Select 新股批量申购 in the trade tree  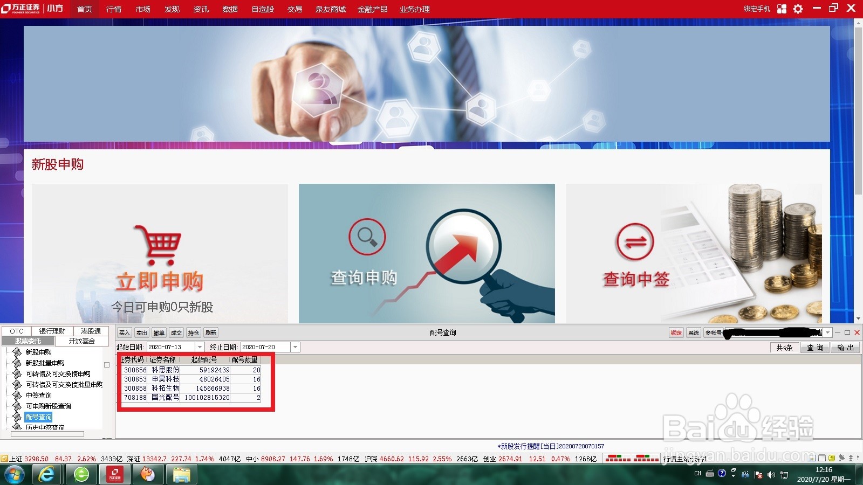click(x=45, y=363)
